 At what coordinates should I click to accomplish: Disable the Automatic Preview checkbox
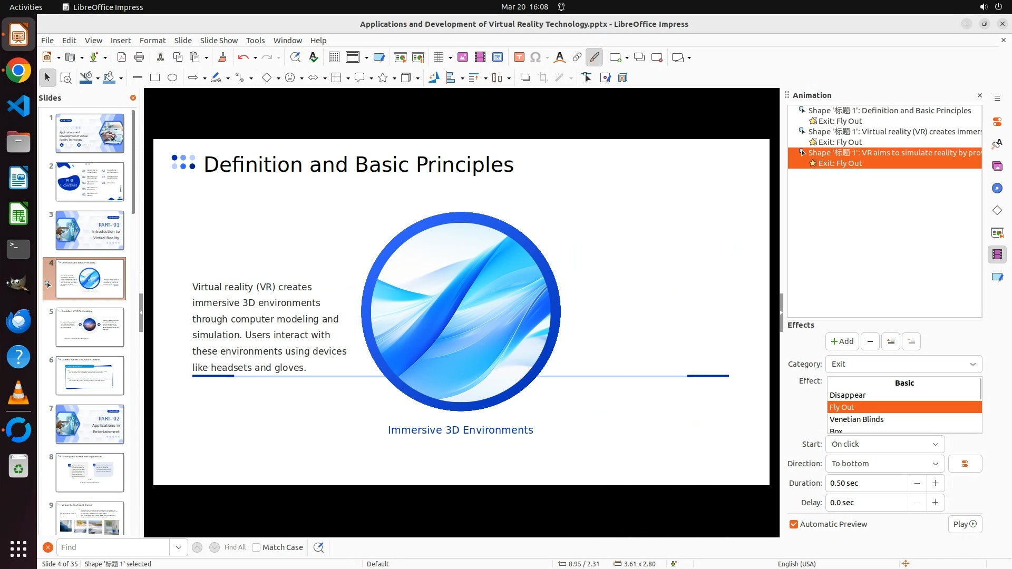coord(794,524)
